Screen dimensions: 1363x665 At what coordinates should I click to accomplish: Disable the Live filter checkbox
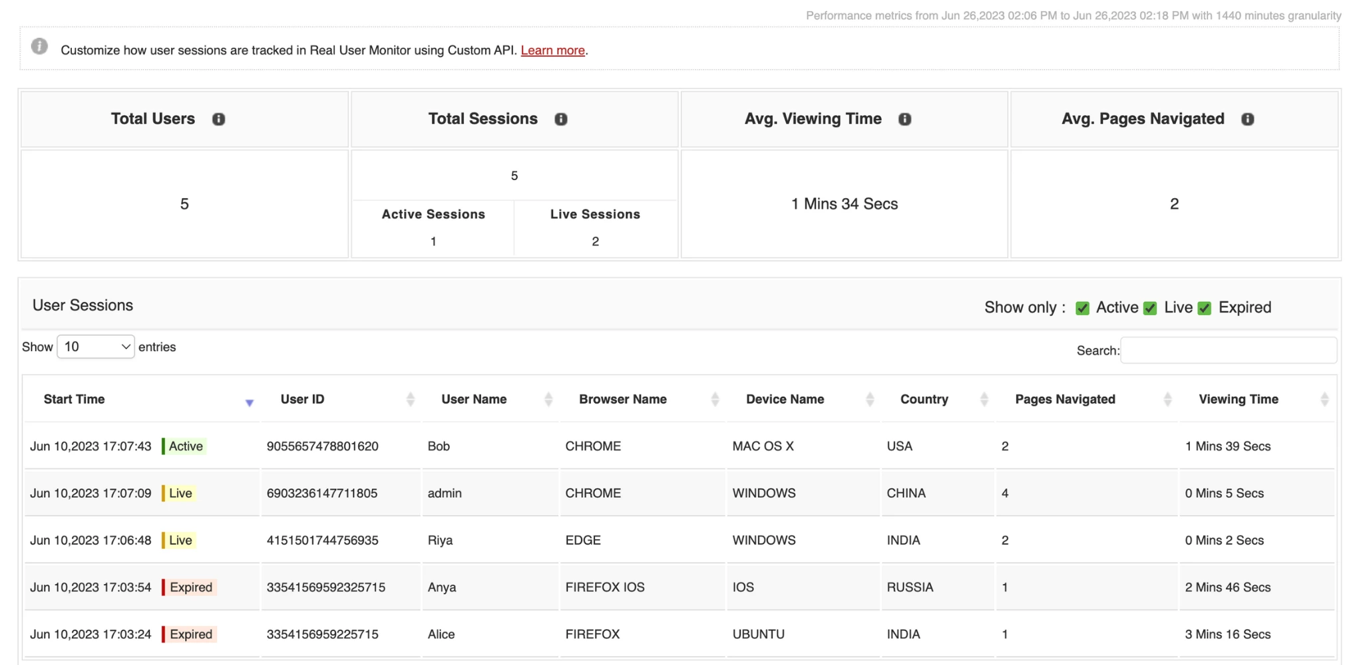[x=1151, y=308]
